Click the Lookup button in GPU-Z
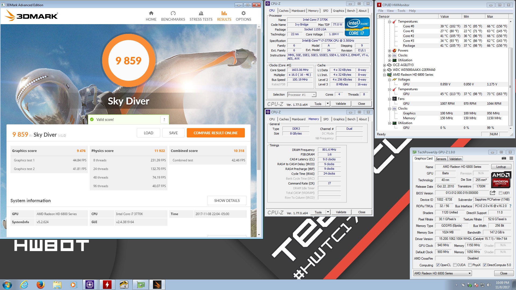This screenshot has width=516, height=290. tap(501, 167)
